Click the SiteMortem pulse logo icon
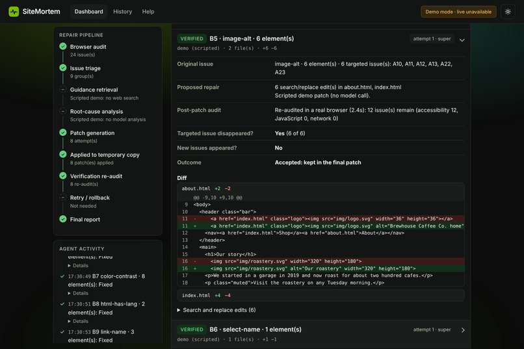 coord(14,12)
